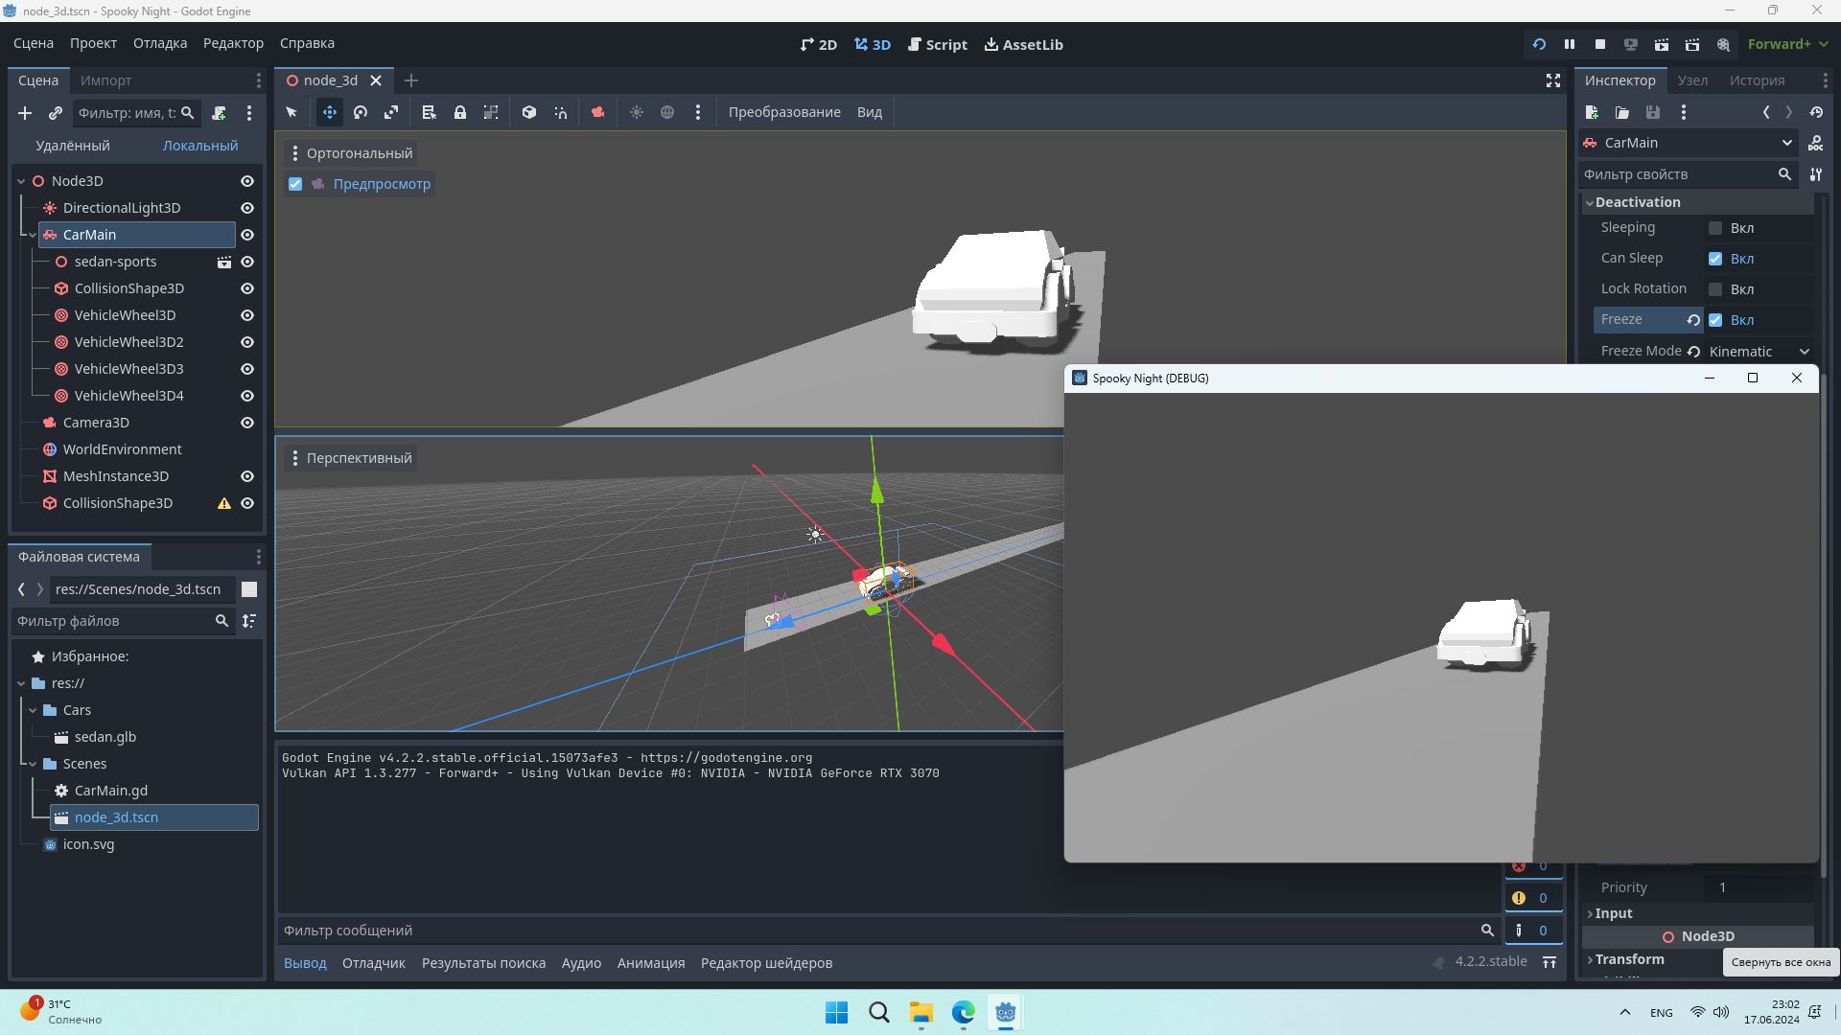Click the lock selected node icon
The height and width of the screenshot is (1035, 1841).
point(460,112)
